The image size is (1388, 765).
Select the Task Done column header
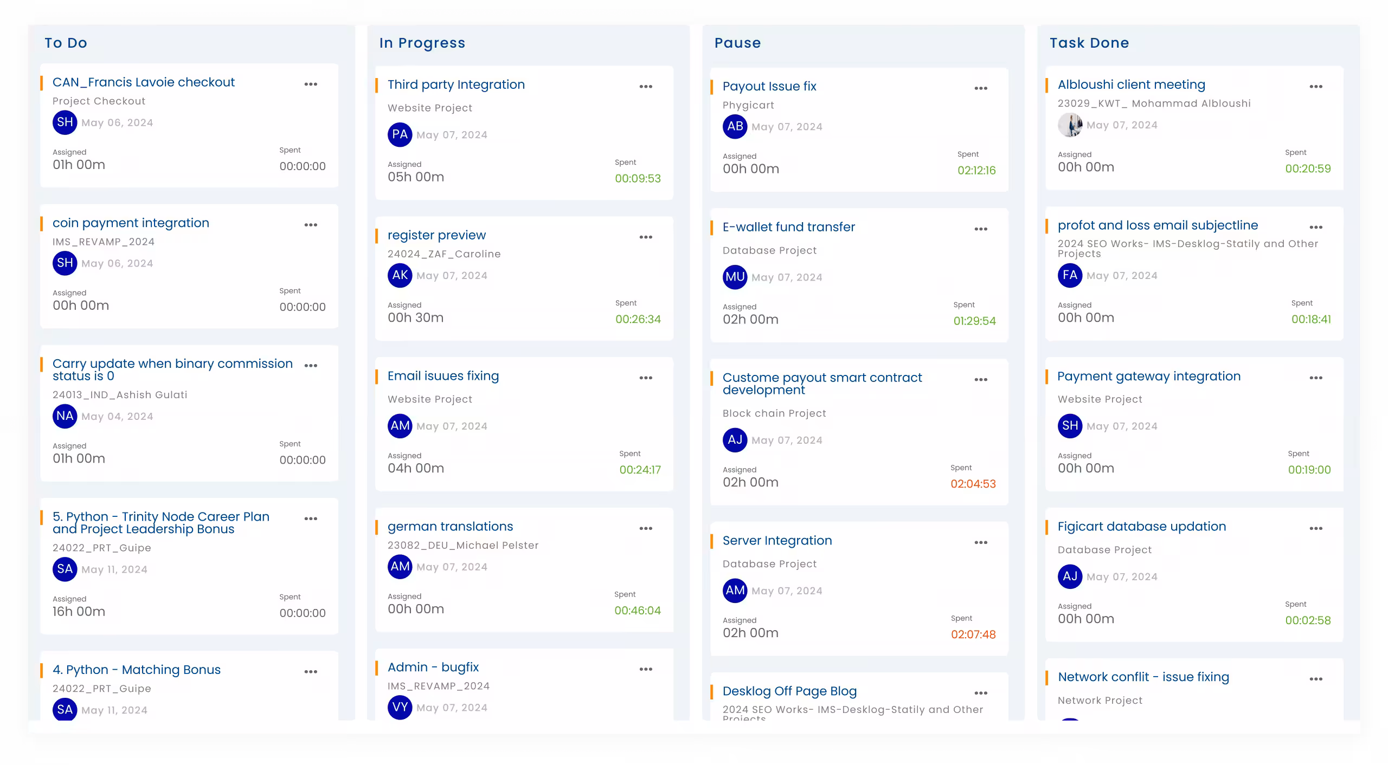(x=1089, y=43)
